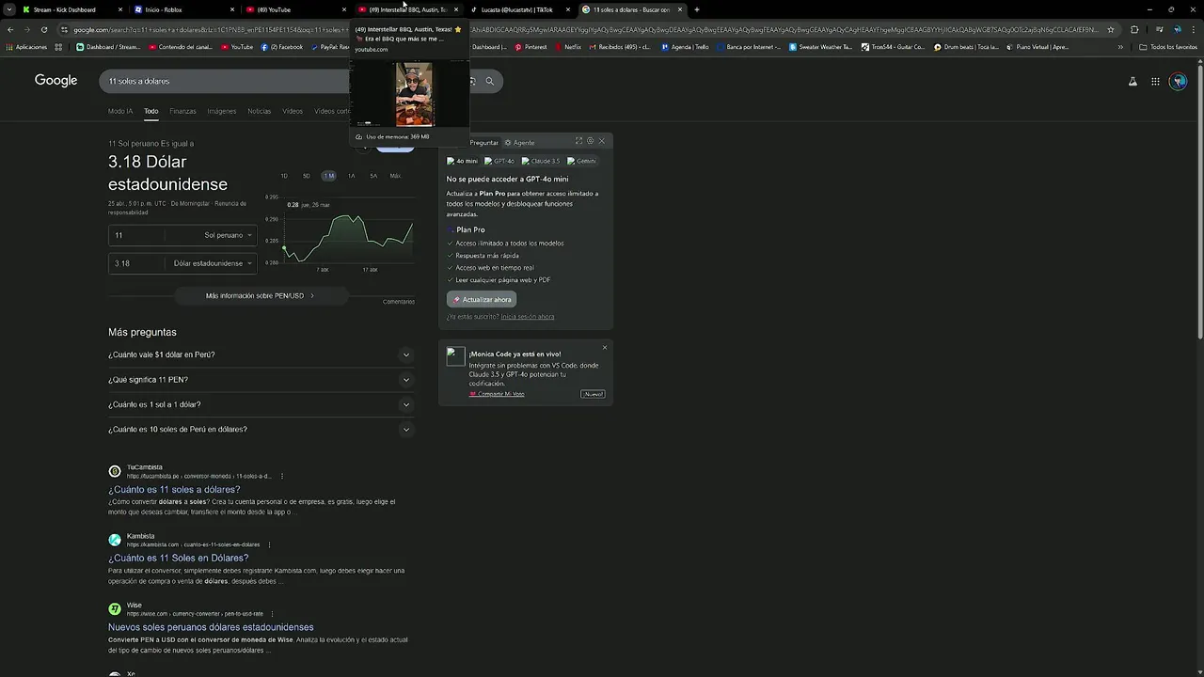Open the Google account avatar
Image resolution: width=1204 pixels, height=677 pixels.
[1179, 82]
